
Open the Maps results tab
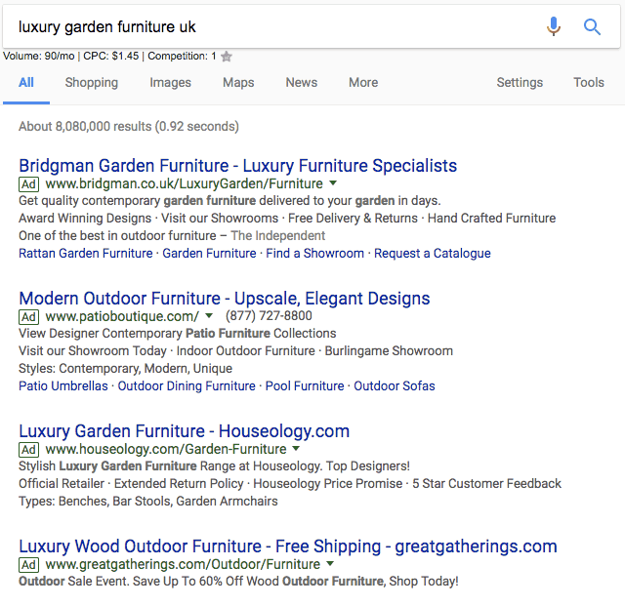(x=238, y=83)
